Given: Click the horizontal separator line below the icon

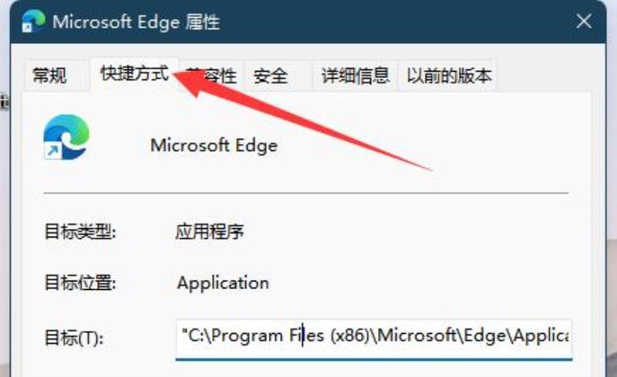Looking at the screenshot, I should (305, 194).
